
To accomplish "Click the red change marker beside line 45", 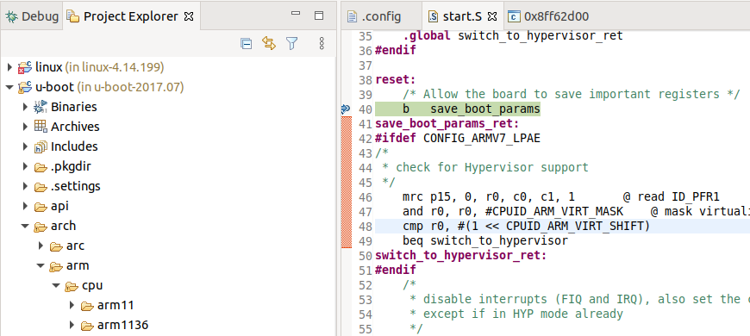I will [x=346, y=183].
